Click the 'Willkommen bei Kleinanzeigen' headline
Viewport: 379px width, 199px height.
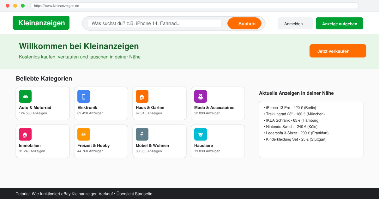click(79, 46)
